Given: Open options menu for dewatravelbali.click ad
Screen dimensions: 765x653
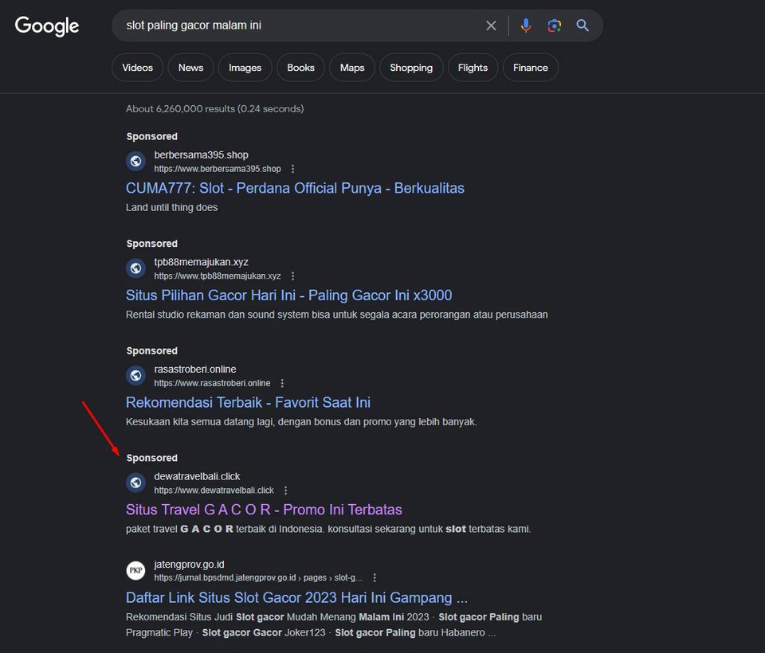Looking at the screenshot, I should (x=286, y=491).
